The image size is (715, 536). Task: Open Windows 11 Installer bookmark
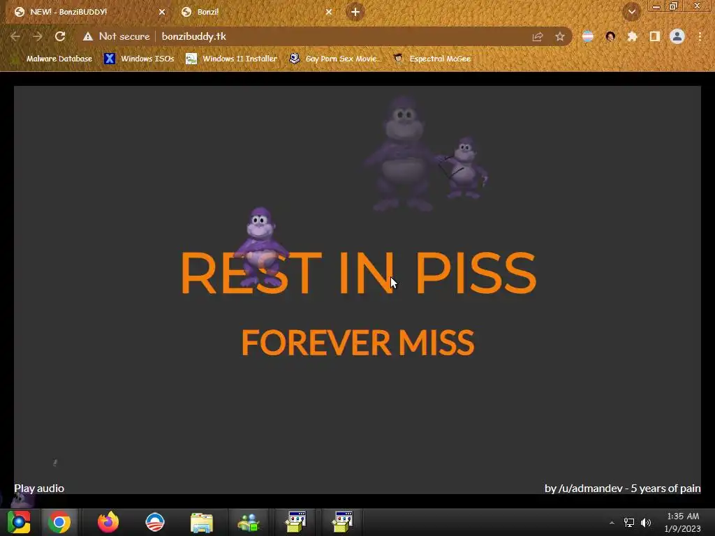(x=232, y=59)
